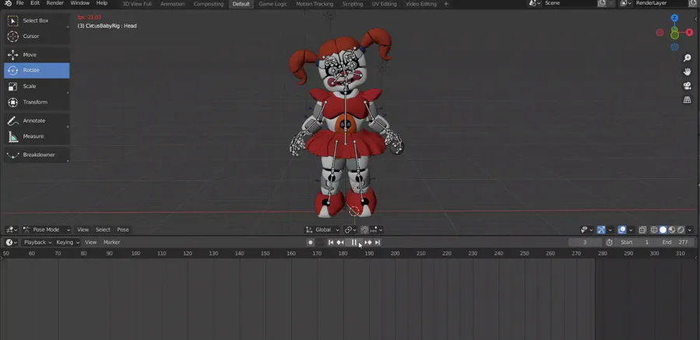Open snapping options dropdown
This screenshot has width=700, height=340.
click(x=376, y=230)
